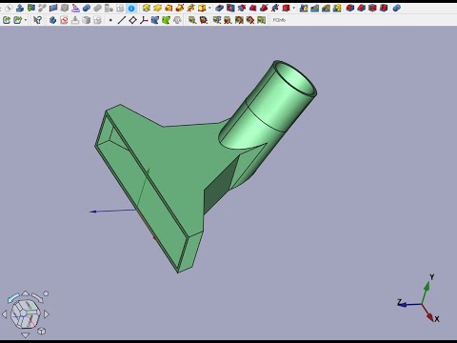Click the green export arrow icon
Screen dimensions: 457x343
pyautogui.click(x=7, y=20)
